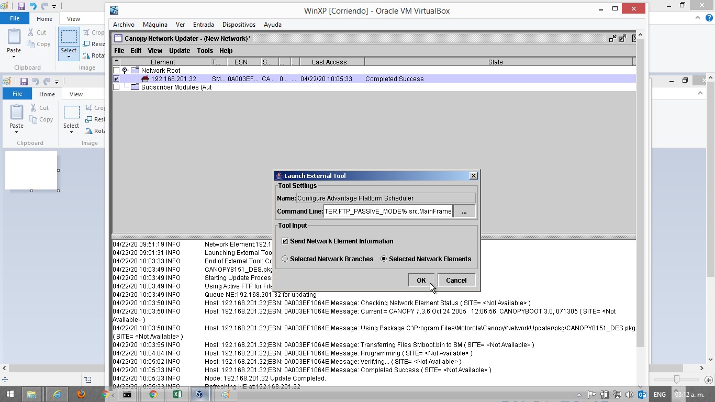Screen dimensions: 715x402
Task: Click the browse (...) button beside Command Line
Action: tap(464, 211)
